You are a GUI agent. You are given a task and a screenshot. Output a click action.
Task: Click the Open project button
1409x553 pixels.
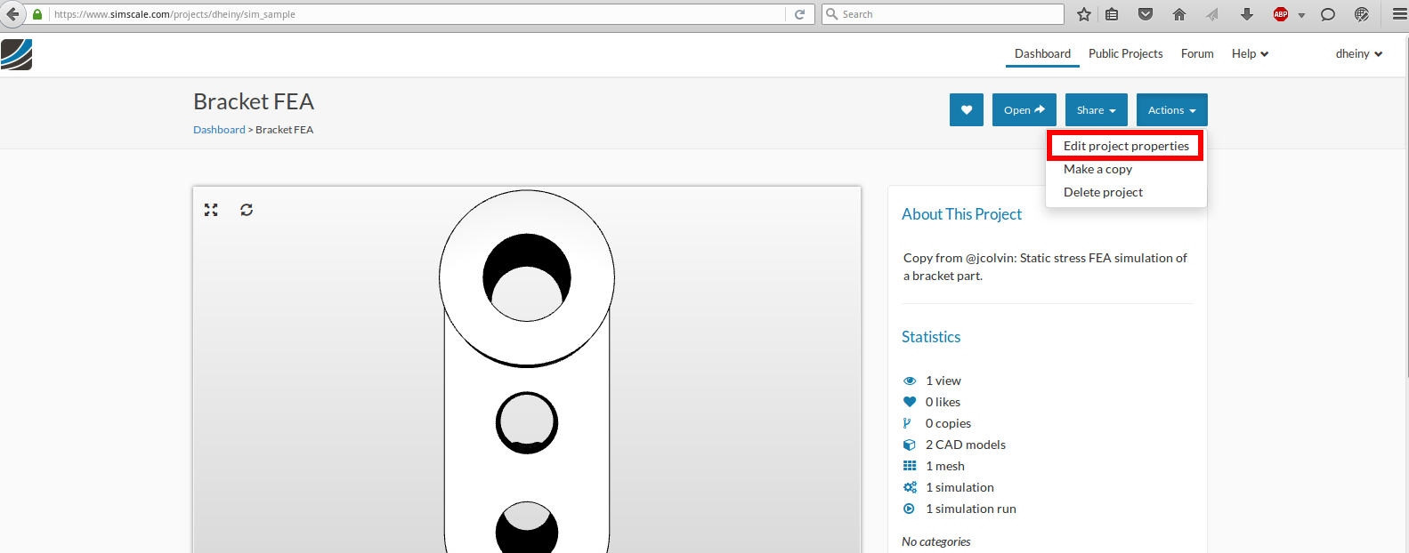click(x=1024, y=110)
